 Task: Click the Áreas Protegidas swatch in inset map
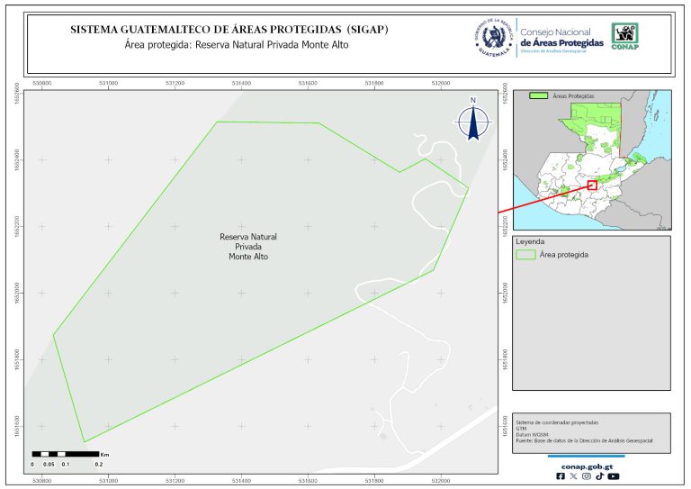pyautogui.click(x=537, y=95)
